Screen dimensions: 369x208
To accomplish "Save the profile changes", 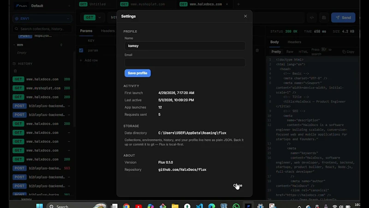I will pyautogui.click(x=137, y=73).
